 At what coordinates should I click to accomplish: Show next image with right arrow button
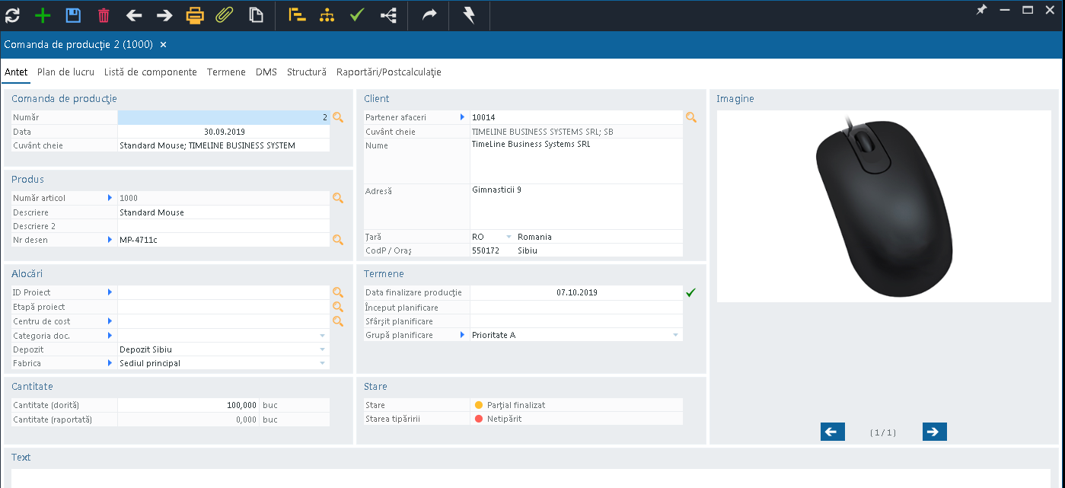[x=934, y=432]
